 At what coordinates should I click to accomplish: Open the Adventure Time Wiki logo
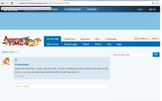coord(21,41)
